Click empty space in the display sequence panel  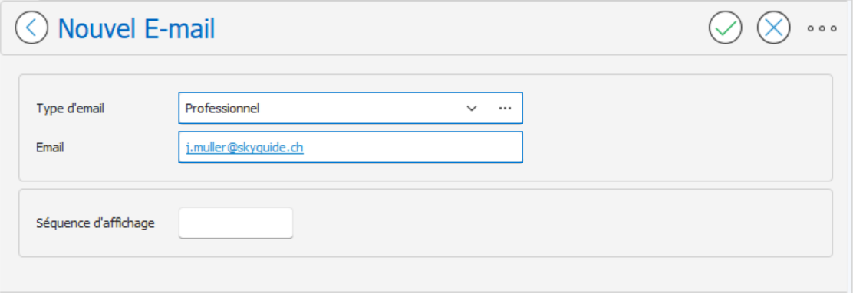coord(560,223)
